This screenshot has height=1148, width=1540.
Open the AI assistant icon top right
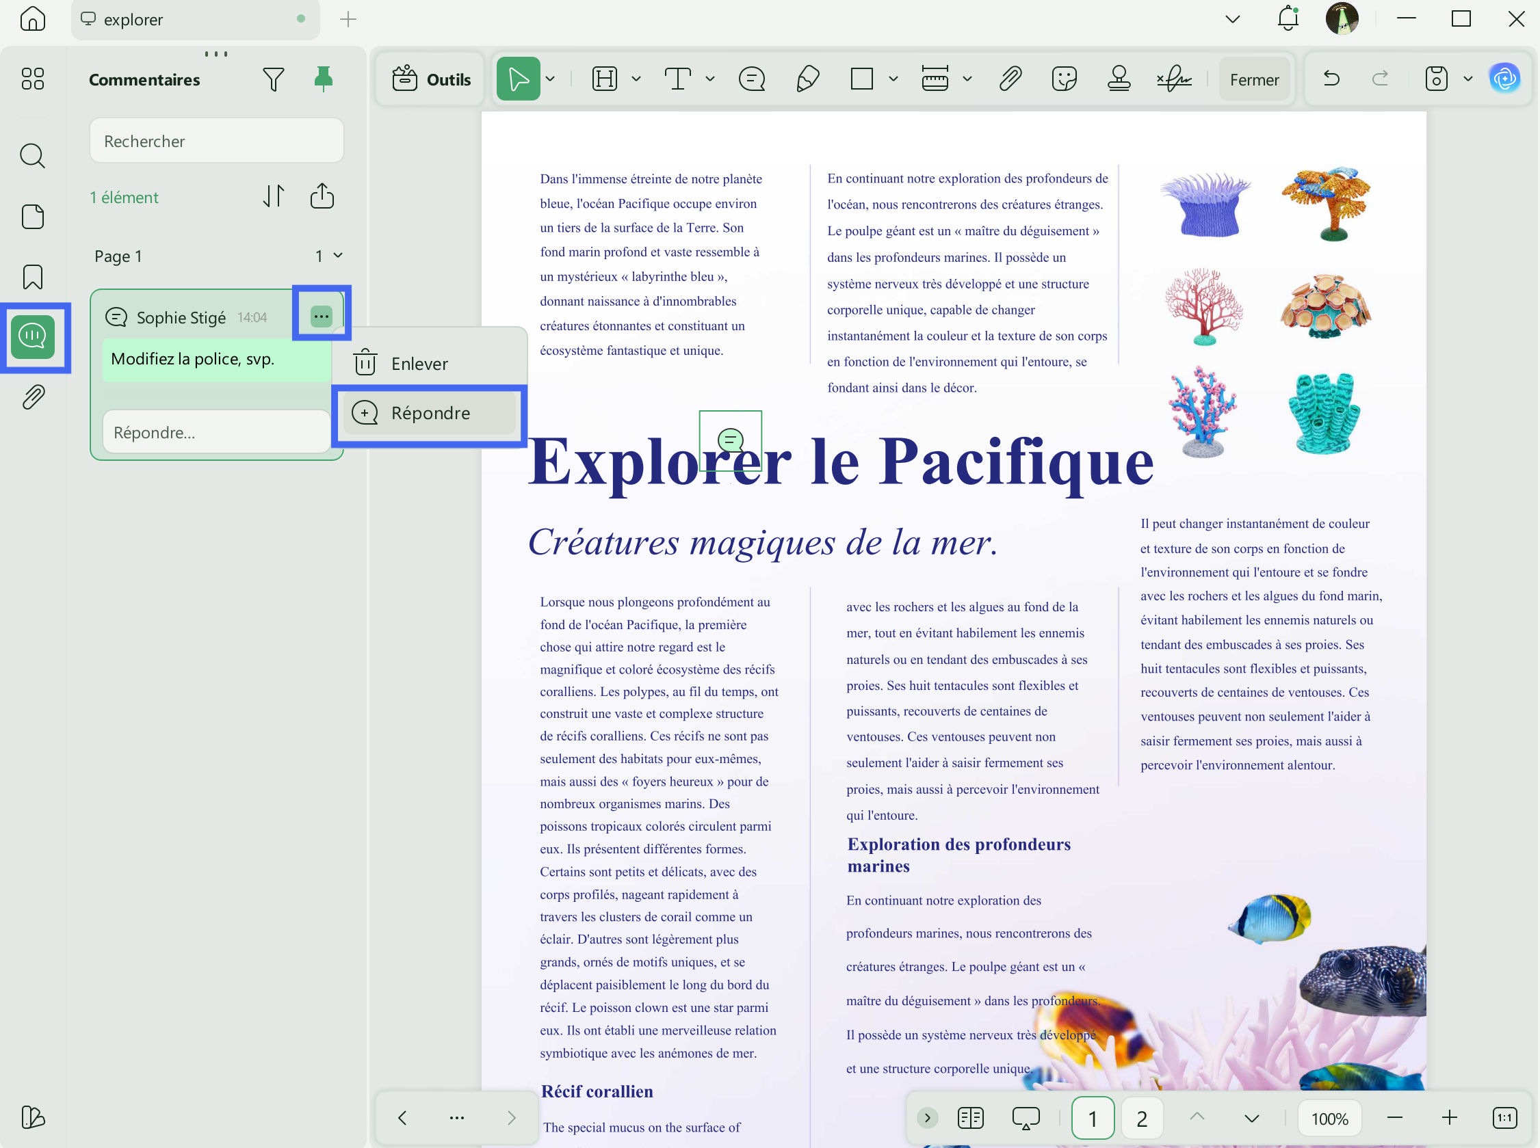1504,79
